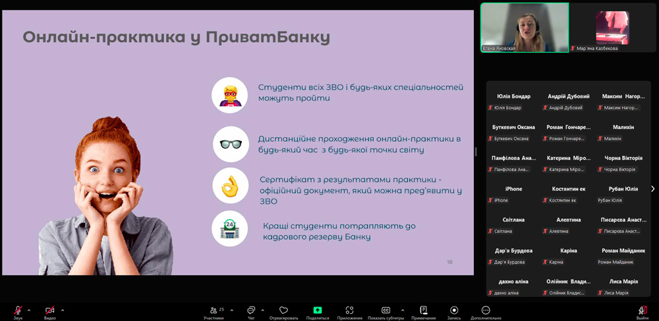Expand the arrow next to Участники

[231, 310]
